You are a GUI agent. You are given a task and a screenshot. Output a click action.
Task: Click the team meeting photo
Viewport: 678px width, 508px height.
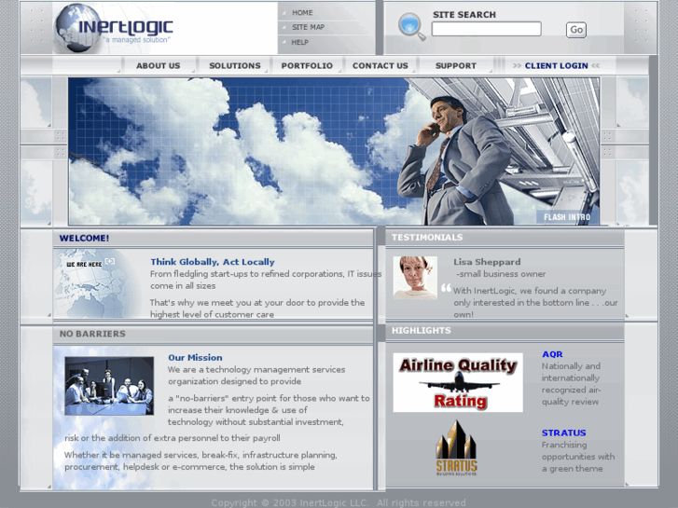pos(109,385)
